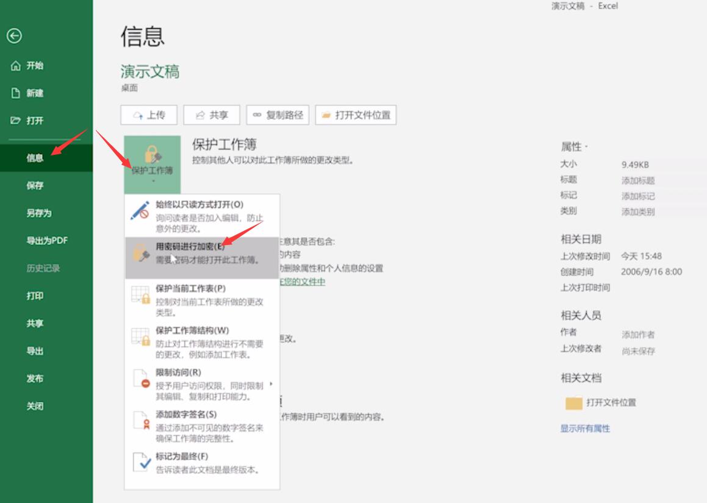Click the open folder icon beside 打开

point(16,120)
